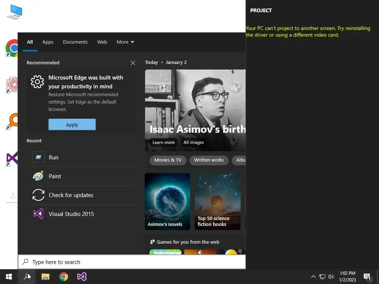The height and width of the screenshot is (284, 379).
Task: Open Asimov's novels thumbnail
Action: click(x=168, y=202)
